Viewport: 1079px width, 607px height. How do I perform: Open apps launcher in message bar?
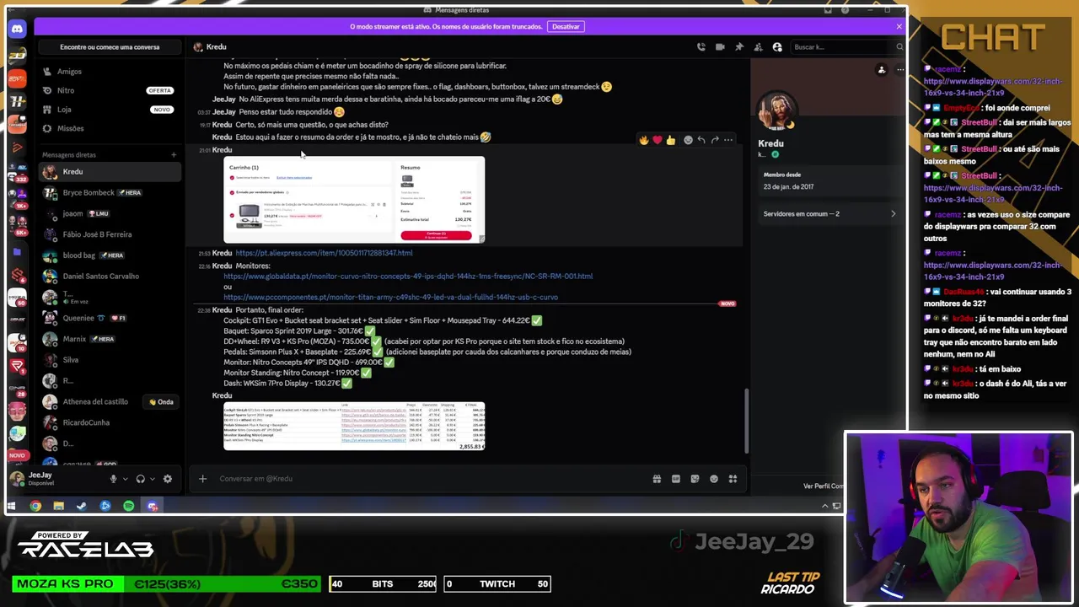(733, 479)
